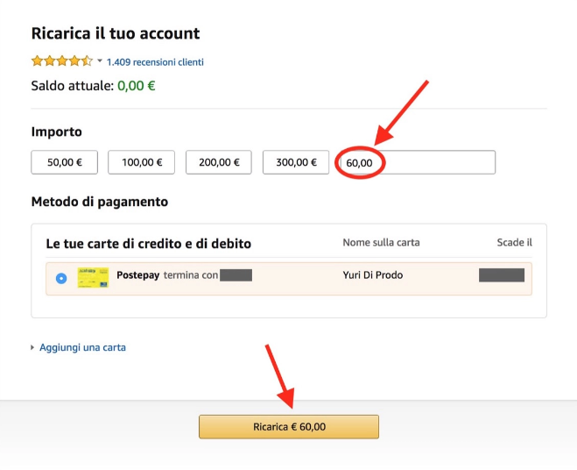Click the Aggiungi una carta link
Image resolution: width=577 pixels, height=470 pixels.
pyautogui.click(x=82, y=347)
